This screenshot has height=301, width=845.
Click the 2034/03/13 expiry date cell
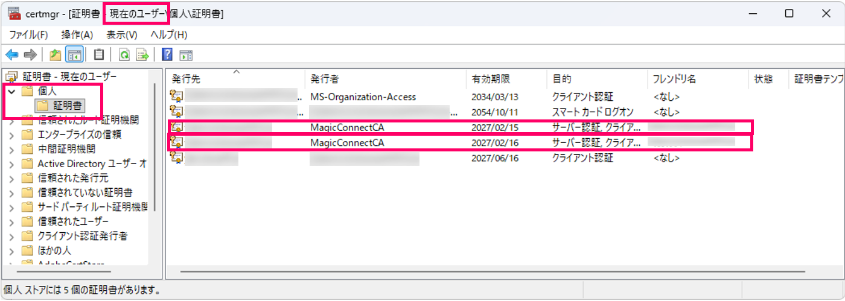tap(494, 97)
